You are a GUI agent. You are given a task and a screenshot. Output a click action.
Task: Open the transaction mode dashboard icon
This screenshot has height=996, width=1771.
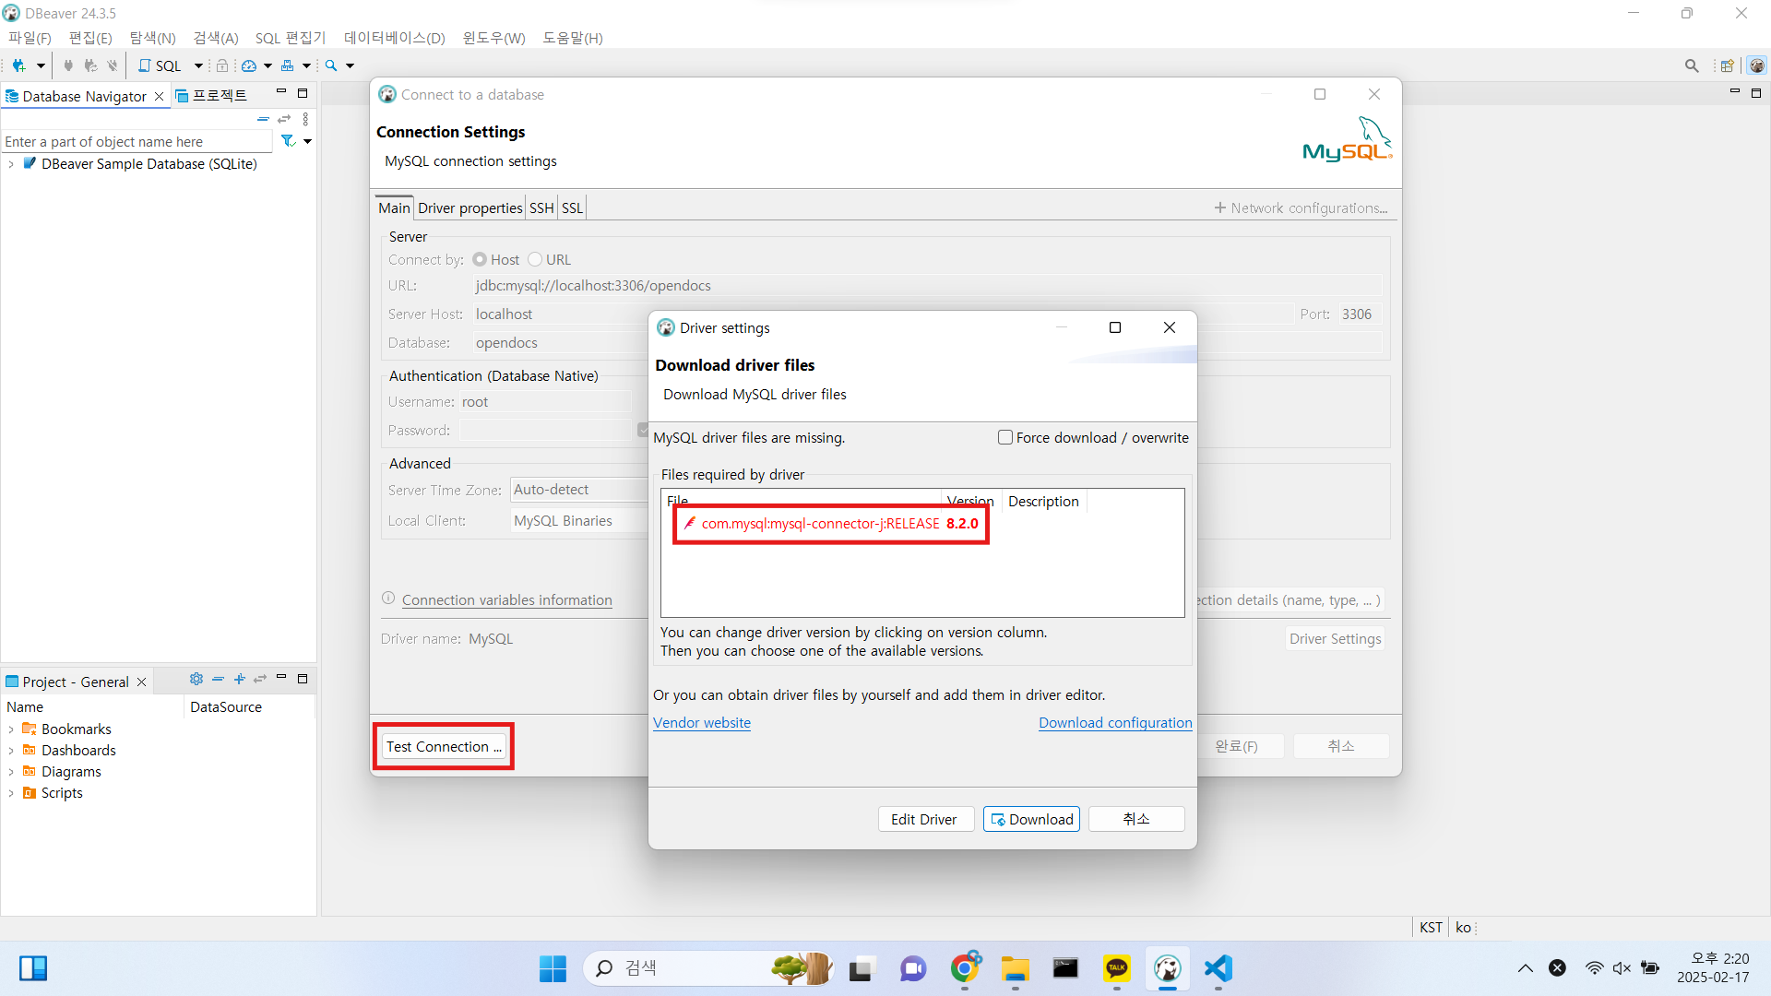250,65
